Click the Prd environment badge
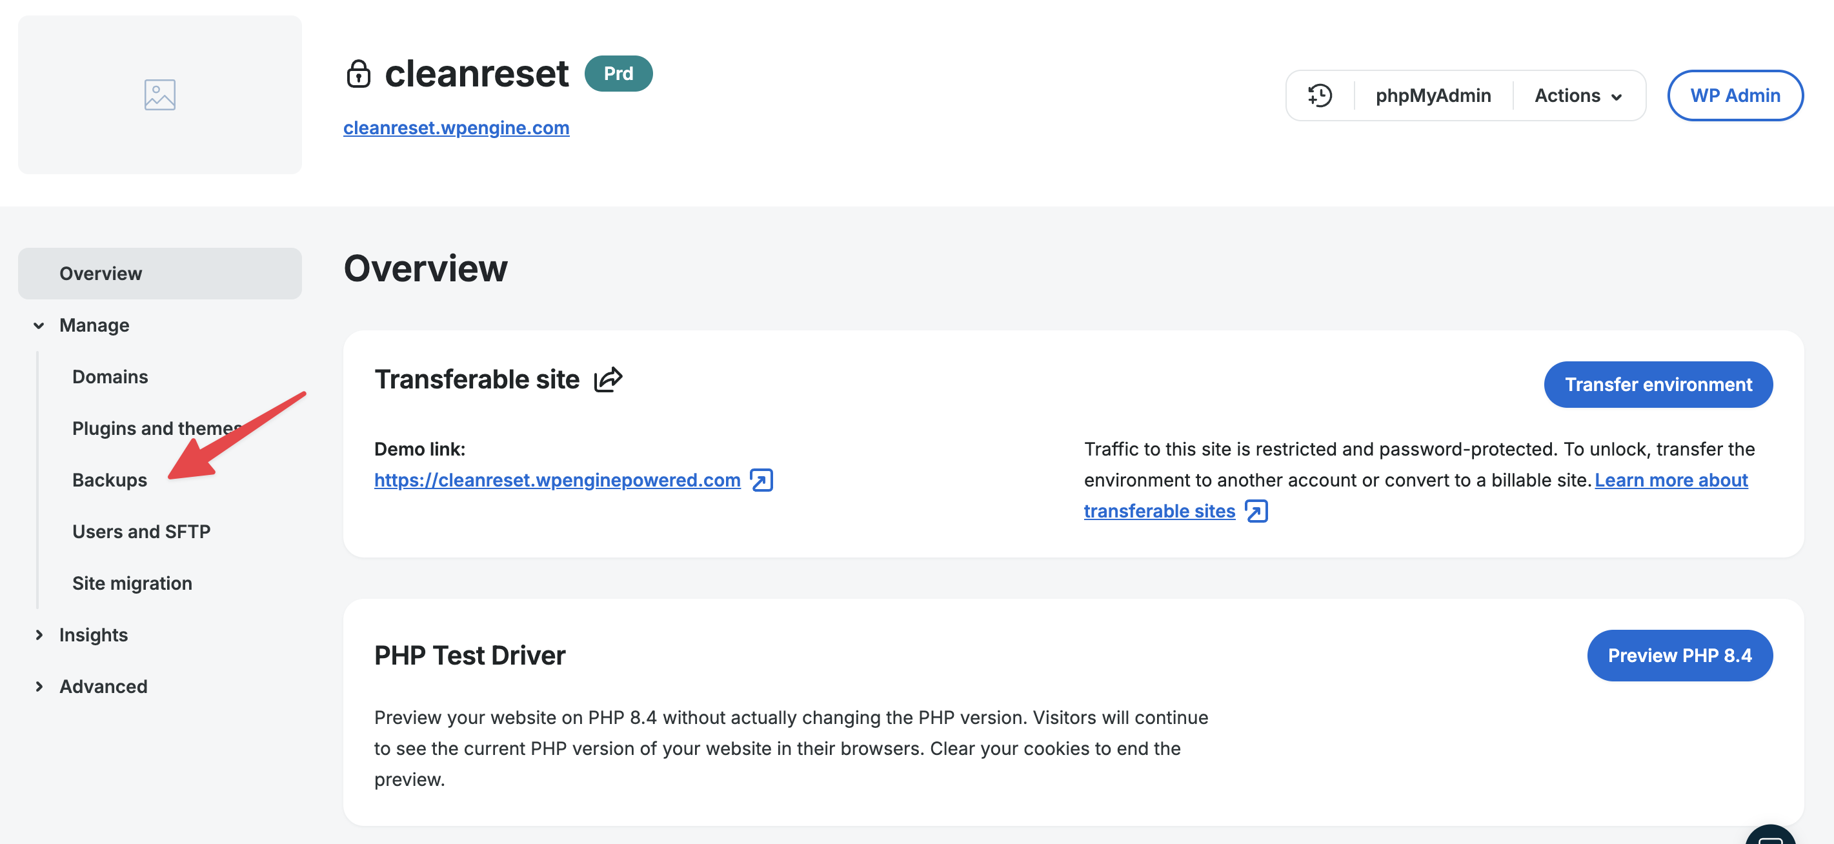Screen dimensions: 1834x844 (618, 74)
